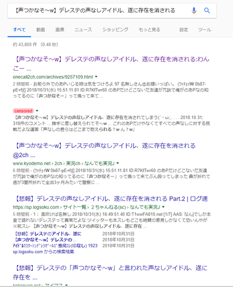Click the snippet beginning 2 時間前
Viewport: 233px width, 287px height.
[111, 90]
